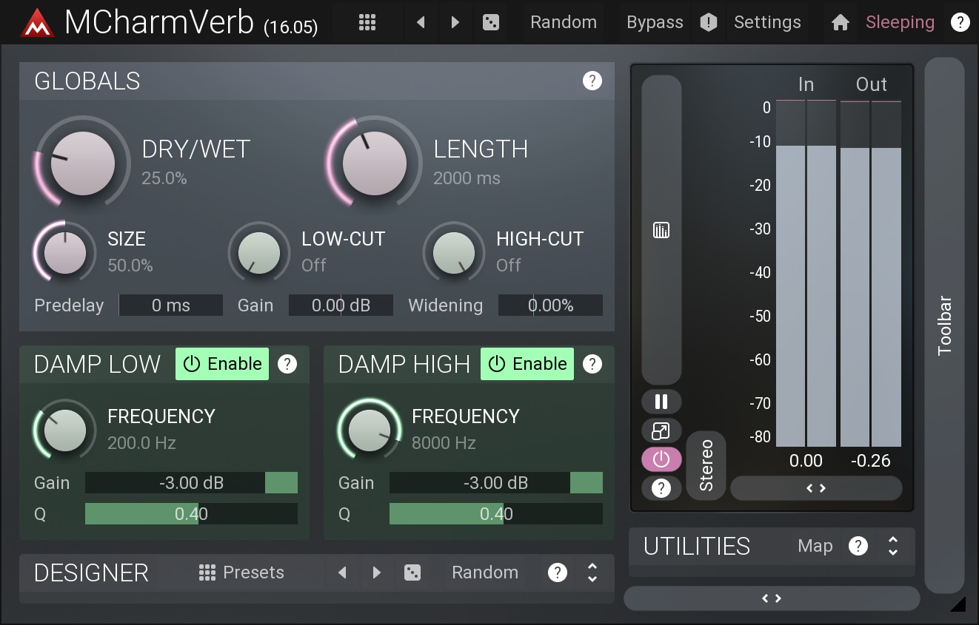Viewport: 979px width, 625px height.
Task: Select next Designer preset arrow
Action: 377,572
